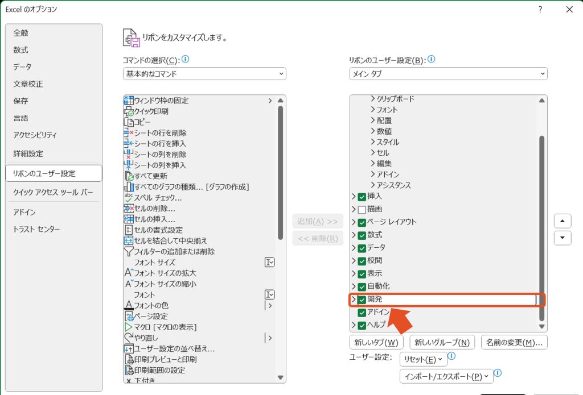
Task: Select the フォントの色 icon
Action: [129, 305]
